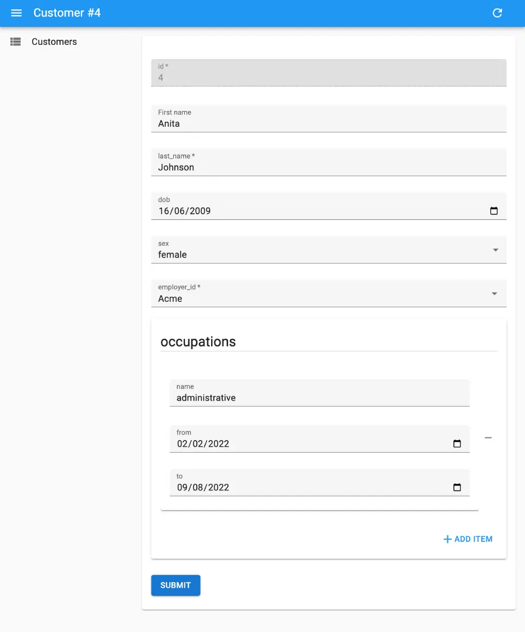525x632 pixels.
Task: Click the 'from' date value 02/02/2022
Action: pos(203,444)
